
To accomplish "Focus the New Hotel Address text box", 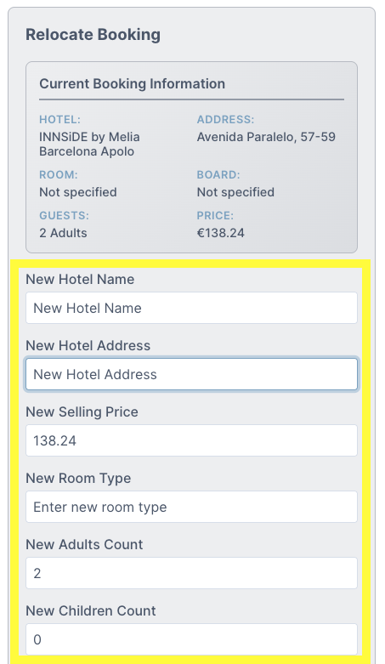I will click(191, 374).
